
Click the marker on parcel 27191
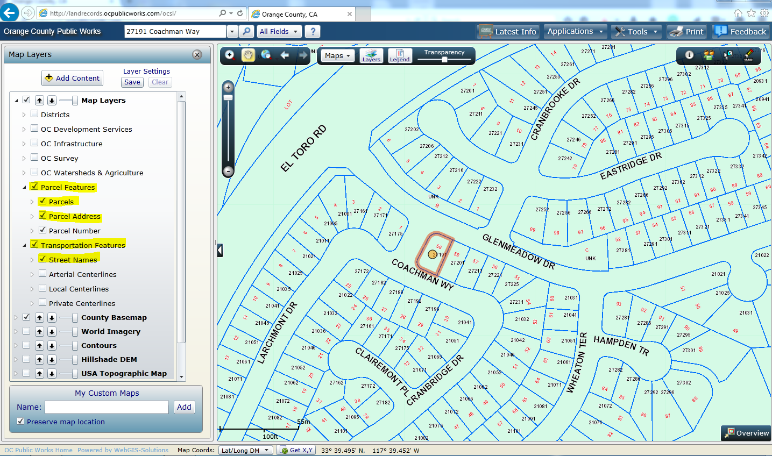(432, 254)
